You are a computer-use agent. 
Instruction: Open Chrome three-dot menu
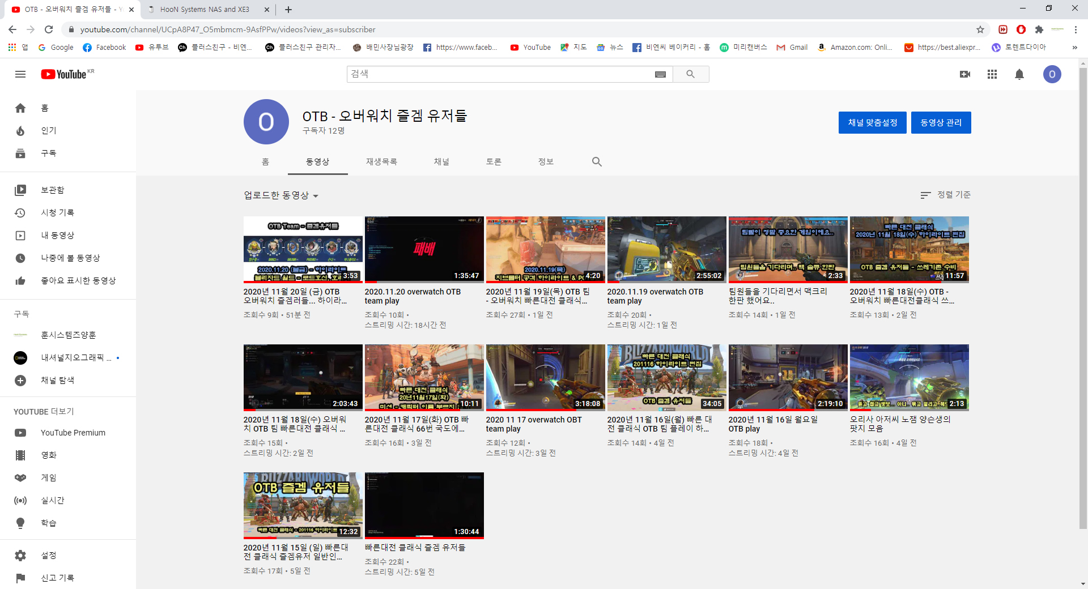click(x=1076, y=29)
